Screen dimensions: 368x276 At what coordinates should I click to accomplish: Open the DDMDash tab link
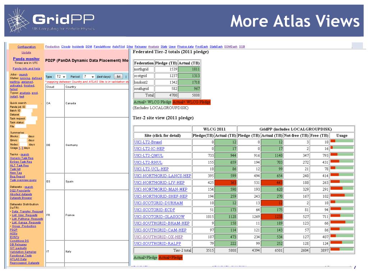point(231,46)
